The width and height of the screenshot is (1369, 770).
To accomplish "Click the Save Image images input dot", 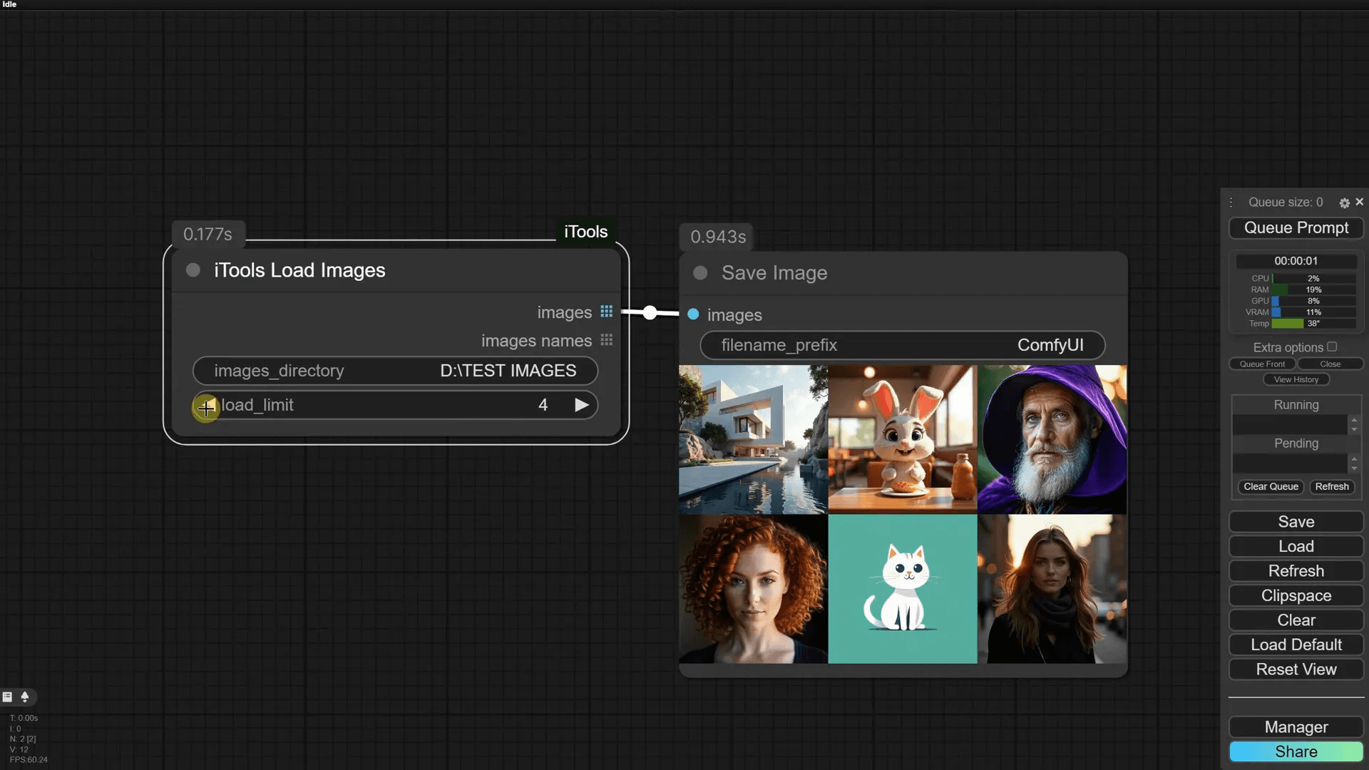I will [x=693, y=314].
